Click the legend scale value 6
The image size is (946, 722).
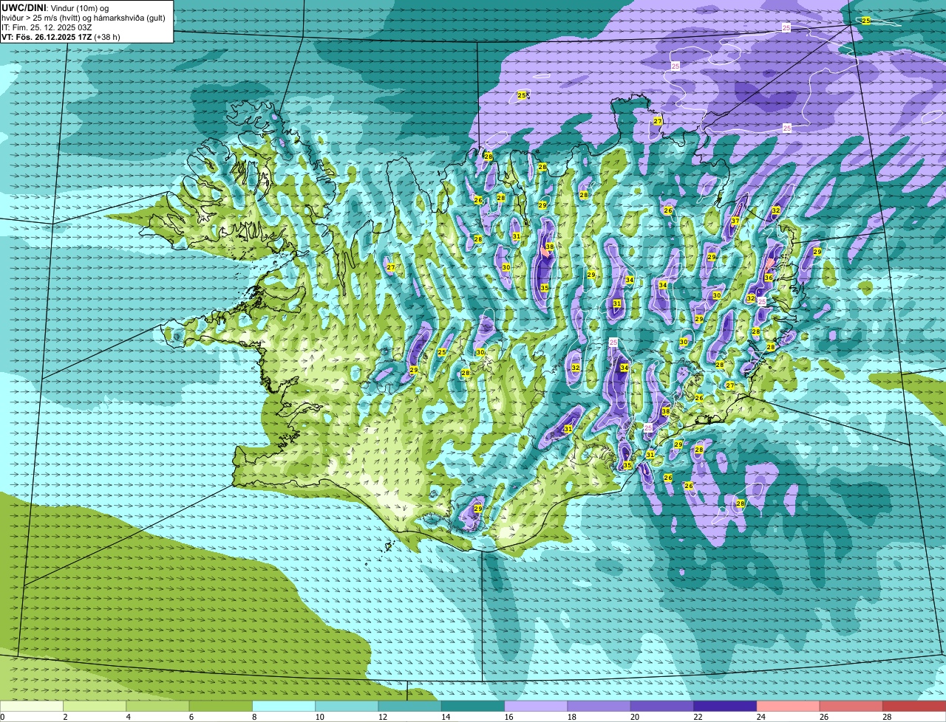(191, 717)
